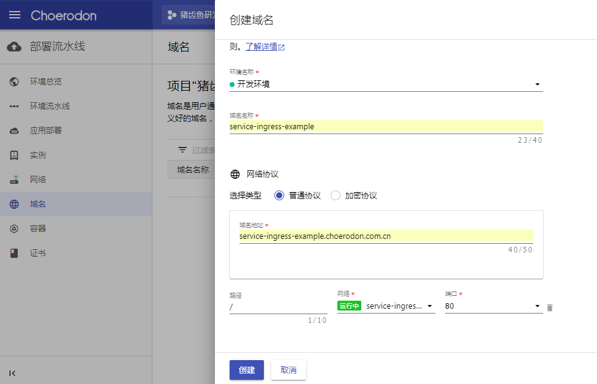Click the delete trash icon beside port

pyautogui.click(x=549, y=307)
